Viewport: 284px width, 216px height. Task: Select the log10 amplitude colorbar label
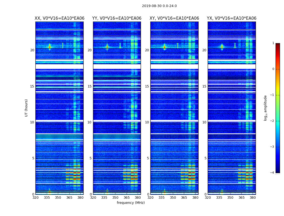click(266, 108)
